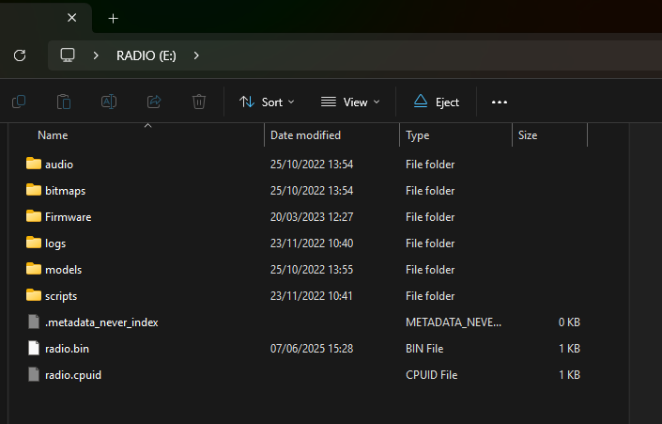Select the .metadata_never_index file name

(101, 322)
